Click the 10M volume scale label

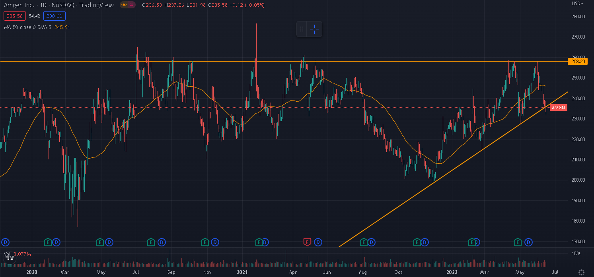click(x=576, y=254)
